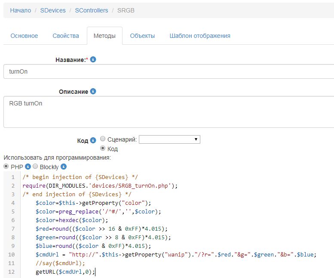Viewport: 334px width, 278px height.
Task: Select the Сценарий radio button
Action: (x=103, y=139)
